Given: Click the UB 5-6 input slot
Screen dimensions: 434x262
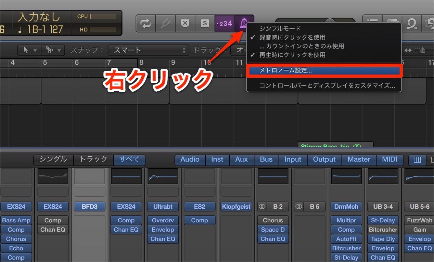Looking at the screenshot, I should click(419, 207).
